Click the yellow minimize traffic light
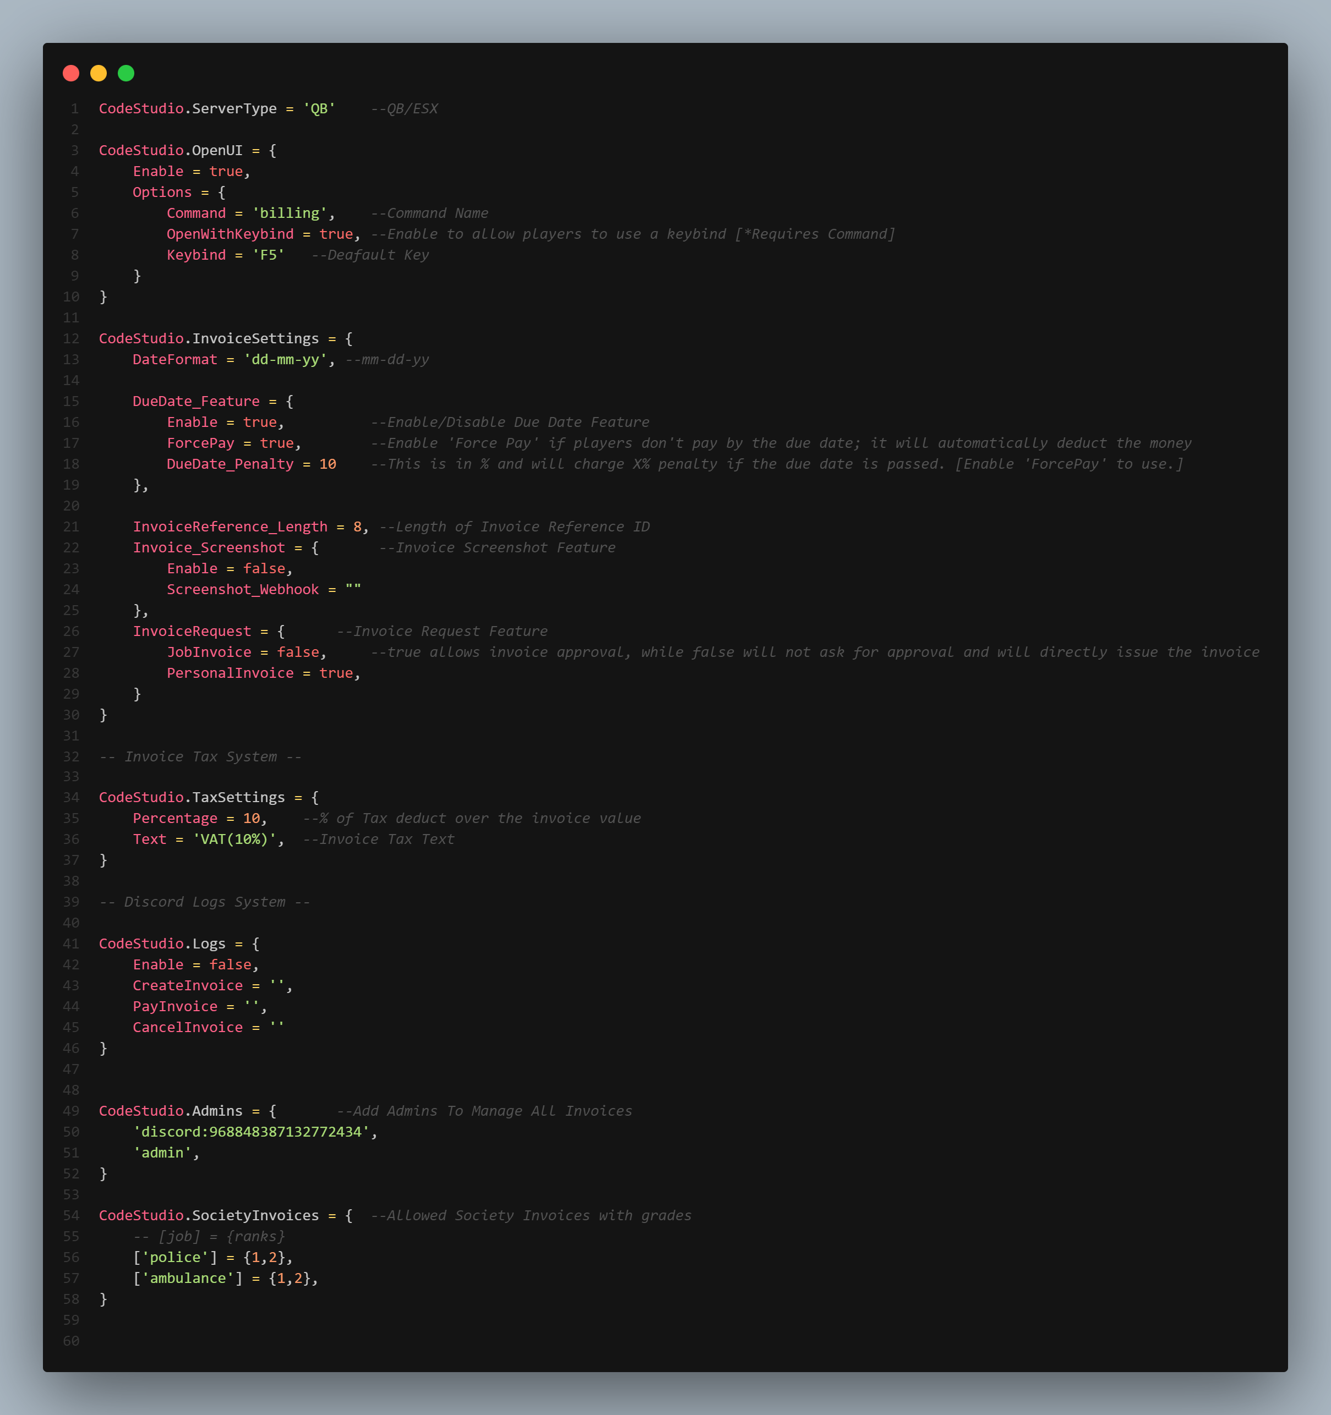Screen dimensions: 1331x1415 coord(99,73)
